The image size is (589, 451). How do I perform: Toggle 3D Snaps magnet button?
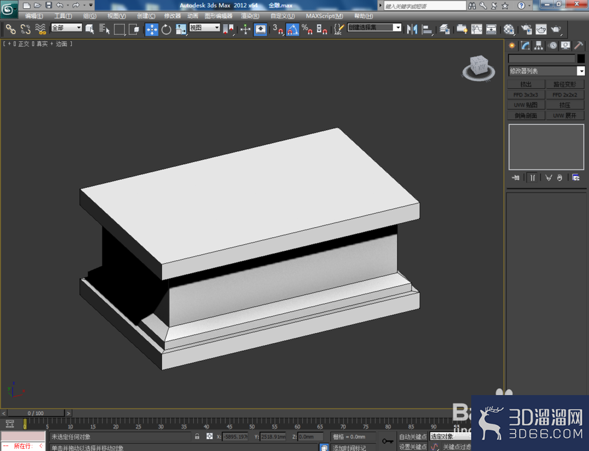[278, 29]
